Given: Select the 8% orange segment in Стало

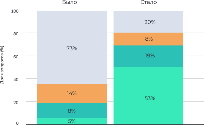Looking at the screenshot, I should pos(148,39).
